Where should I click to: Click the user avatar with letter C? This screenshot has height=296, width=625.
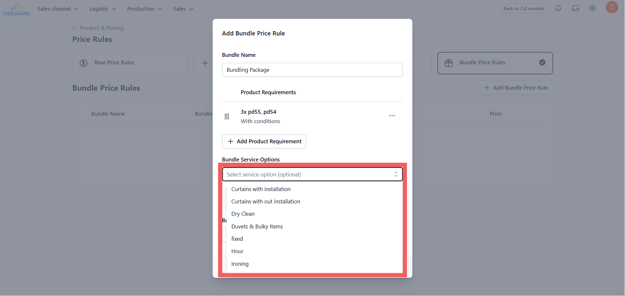(x=612, y=7)
